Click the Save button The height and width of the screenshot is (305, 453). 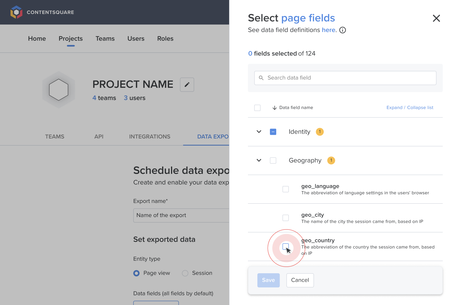(x=269, y=280)
